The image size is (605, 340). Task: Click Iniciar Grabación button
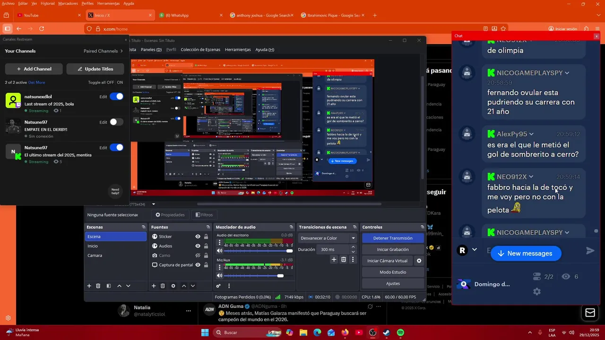[393, 249]
